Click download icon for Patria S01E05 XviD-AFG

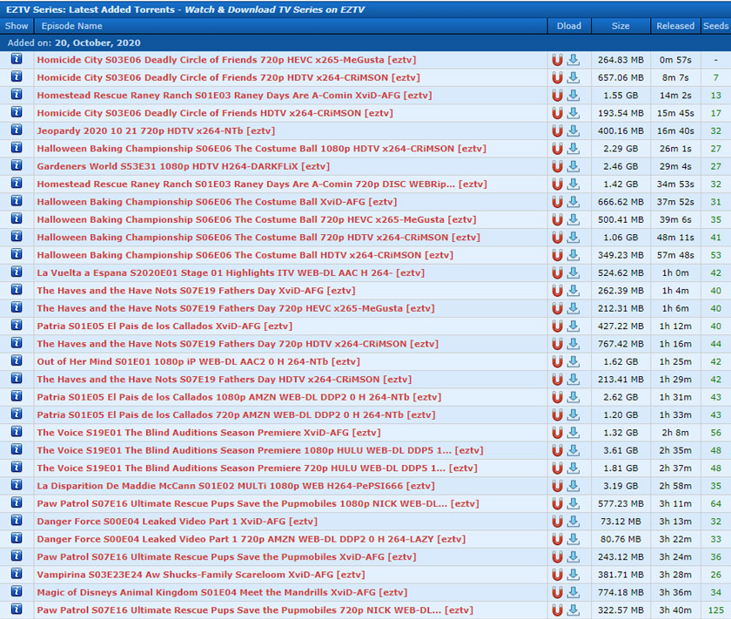[573, 326]
